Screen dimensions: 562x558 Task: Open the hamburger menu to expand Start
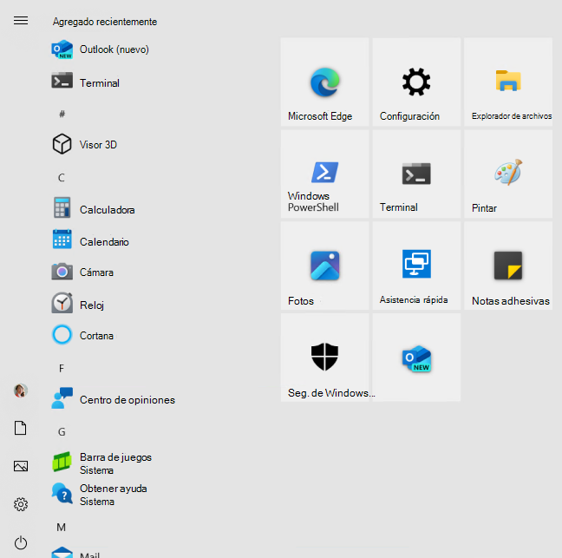click(21, 21)
